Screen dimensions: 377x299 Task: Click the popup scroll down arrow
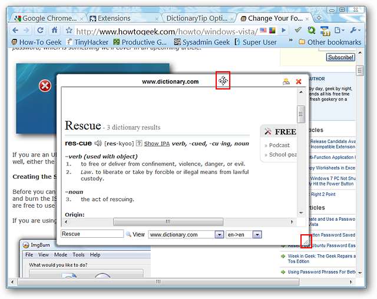click(301, 213)
